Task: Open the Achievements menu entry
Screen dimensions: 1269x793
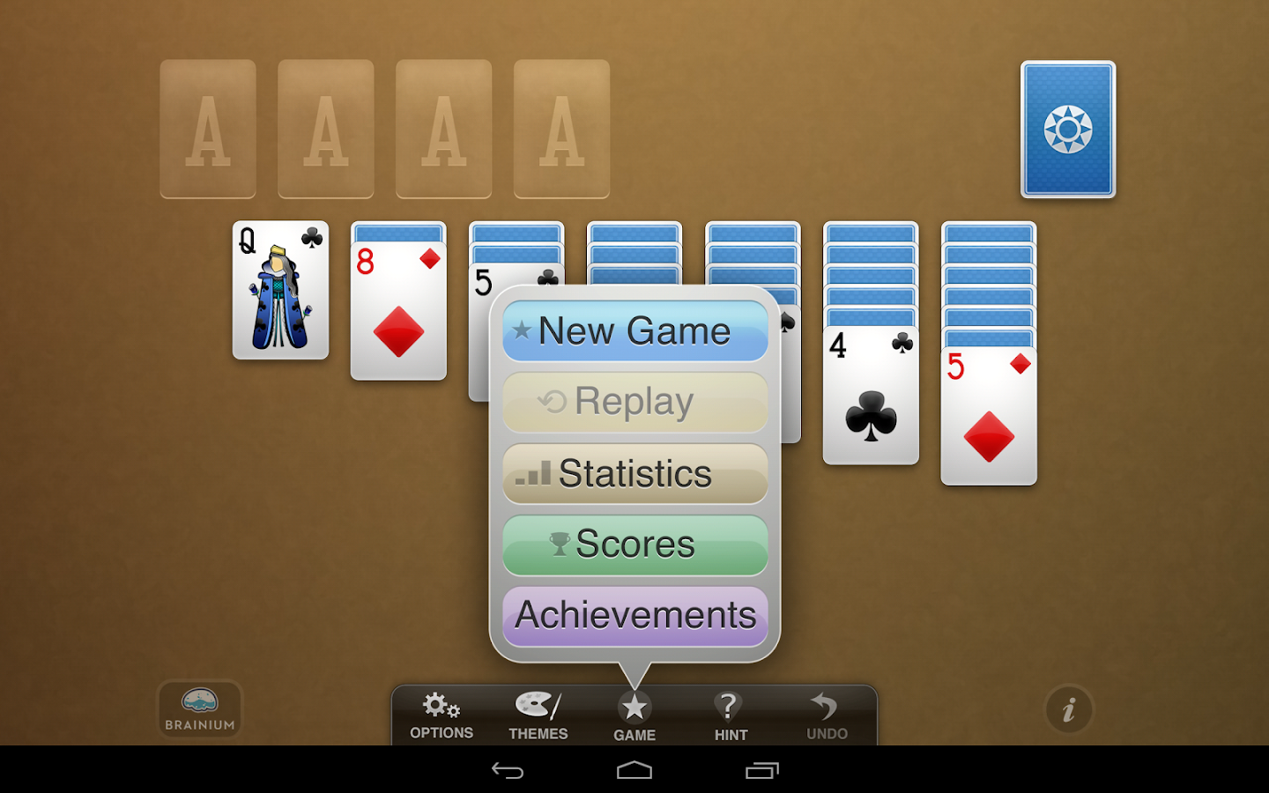Action: [x=635, y=616]
